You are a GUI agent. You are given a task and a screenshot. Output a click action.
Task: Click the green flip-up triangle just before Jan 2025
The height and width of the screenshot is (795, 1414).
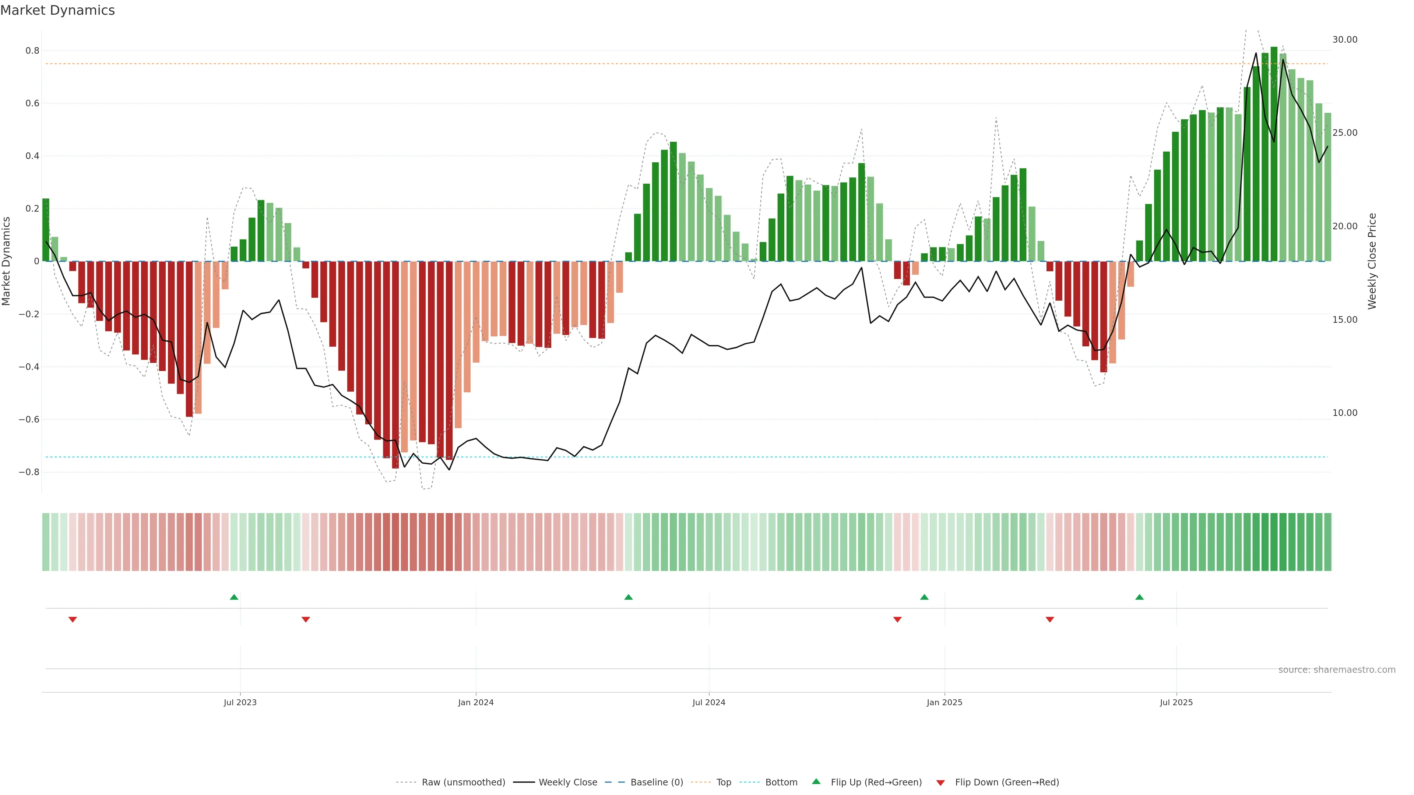click(x=924, y=597)
